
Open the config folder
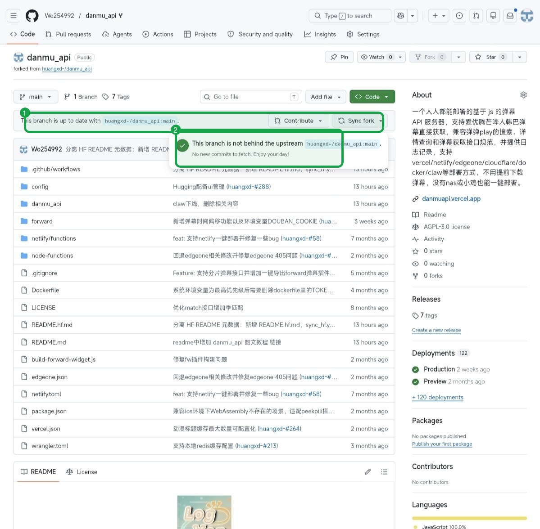[40, 186]
